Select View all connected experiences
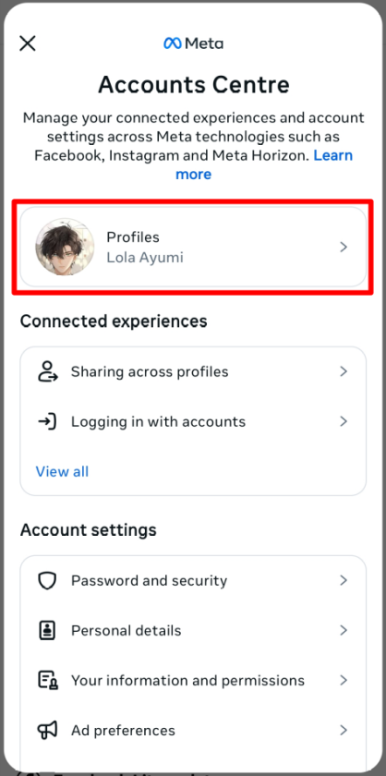This screenshot has width=386, height=776. [x=63, y=472]
